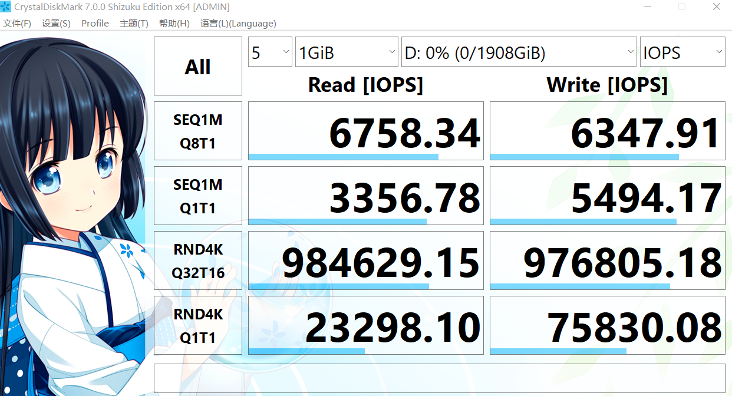Run the SEQ1M Q1T1 test

point(198,196)
